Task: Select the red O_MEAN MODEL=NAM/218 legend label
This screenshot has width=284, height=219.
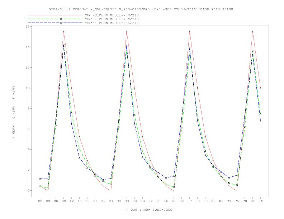Action: tap(111, 15)
